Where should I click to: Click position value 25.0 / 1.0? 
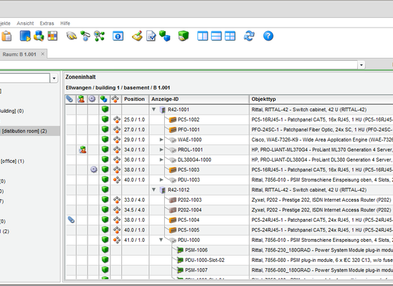coord(134,120)
